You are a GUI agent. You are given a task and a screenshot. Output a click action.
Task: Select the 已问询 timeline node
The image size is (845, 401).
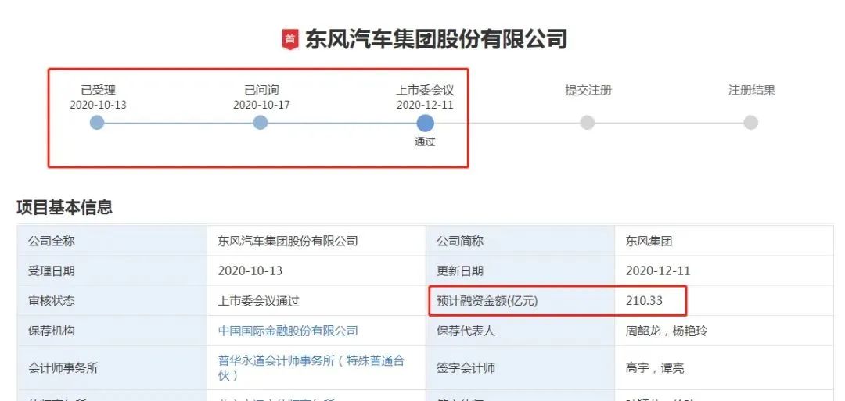[x=261, y=123]
